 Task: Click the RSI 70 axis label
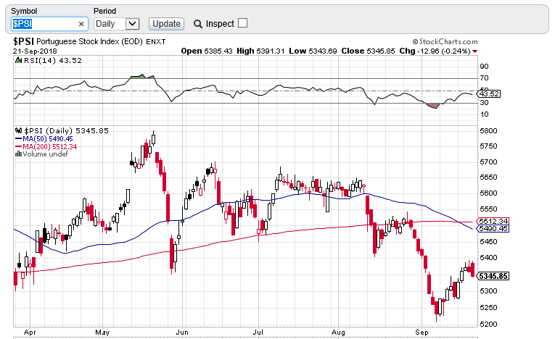484,78
